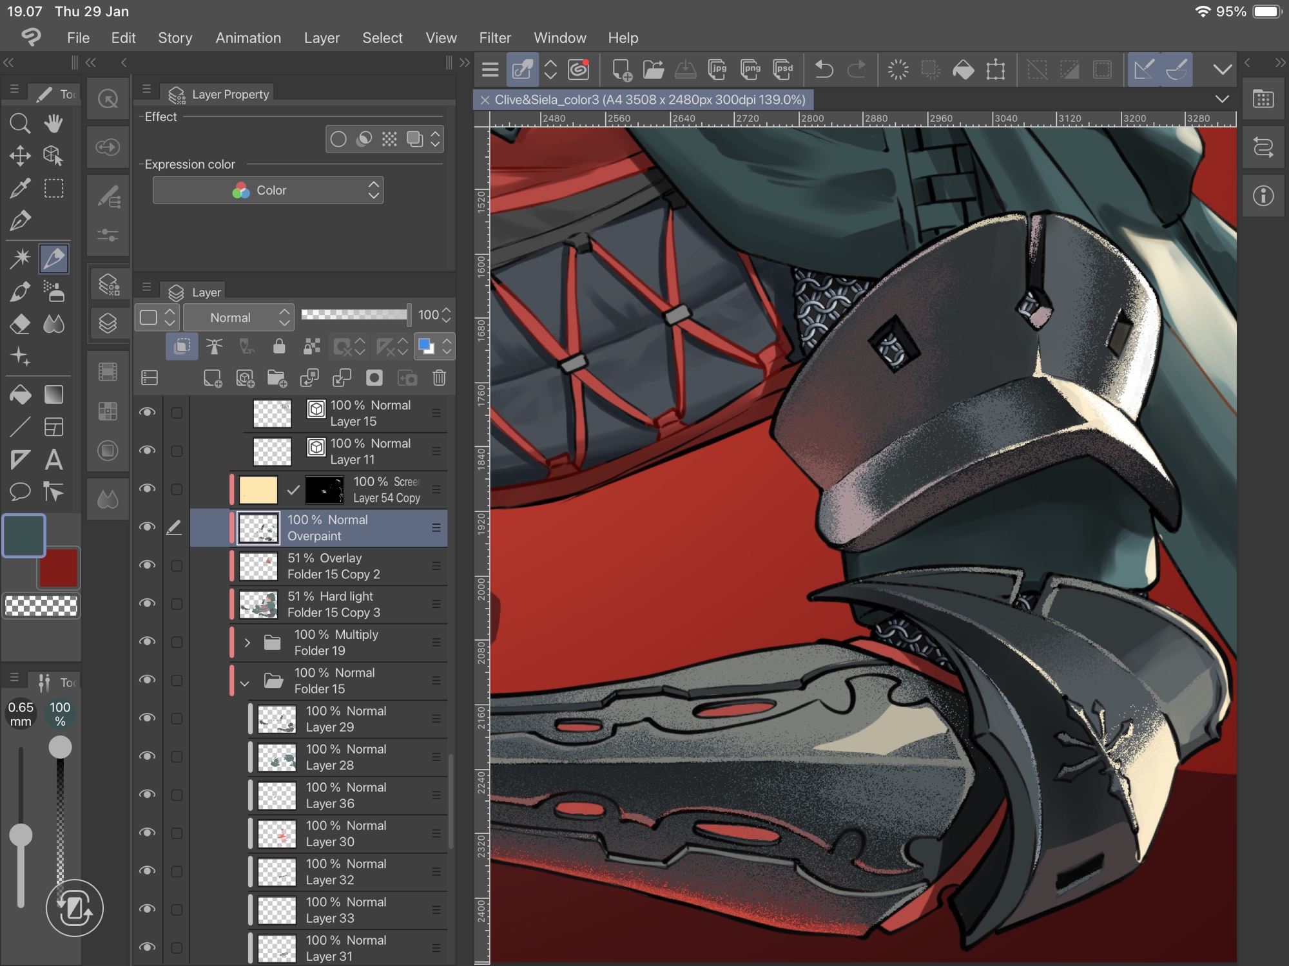1289x966 pixels.
Task: Open the Animation menu
Action: [x=248, y=38]
